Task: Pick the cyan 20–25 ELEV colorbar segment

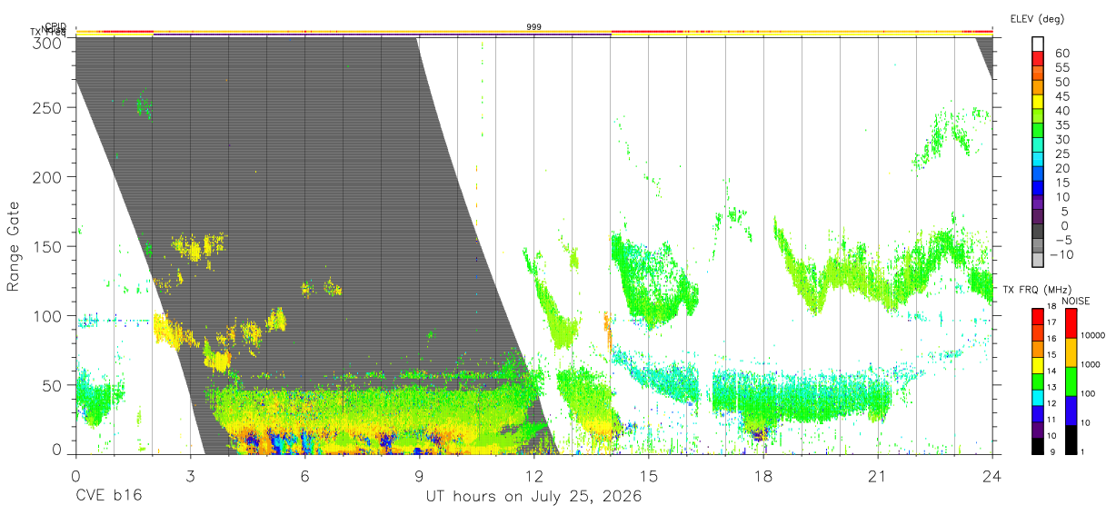Action: pos(1038,161)
